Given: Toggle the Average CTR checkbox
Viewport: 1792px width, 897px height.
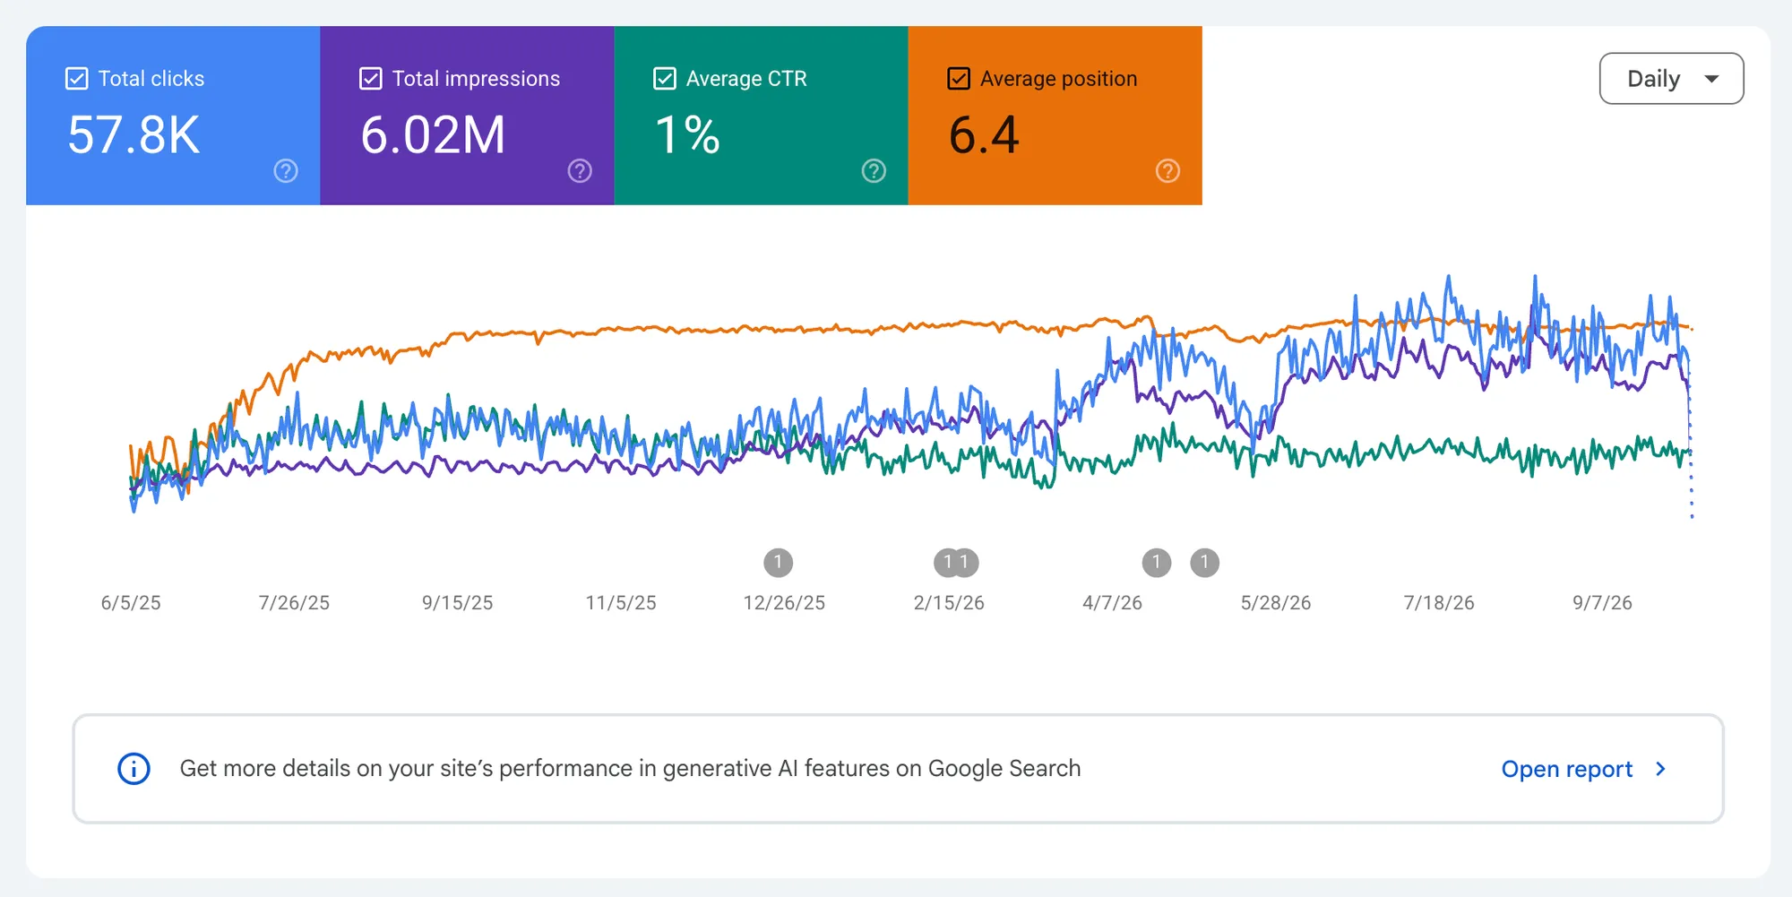Looking at the screenshot, I should [665, 79].
